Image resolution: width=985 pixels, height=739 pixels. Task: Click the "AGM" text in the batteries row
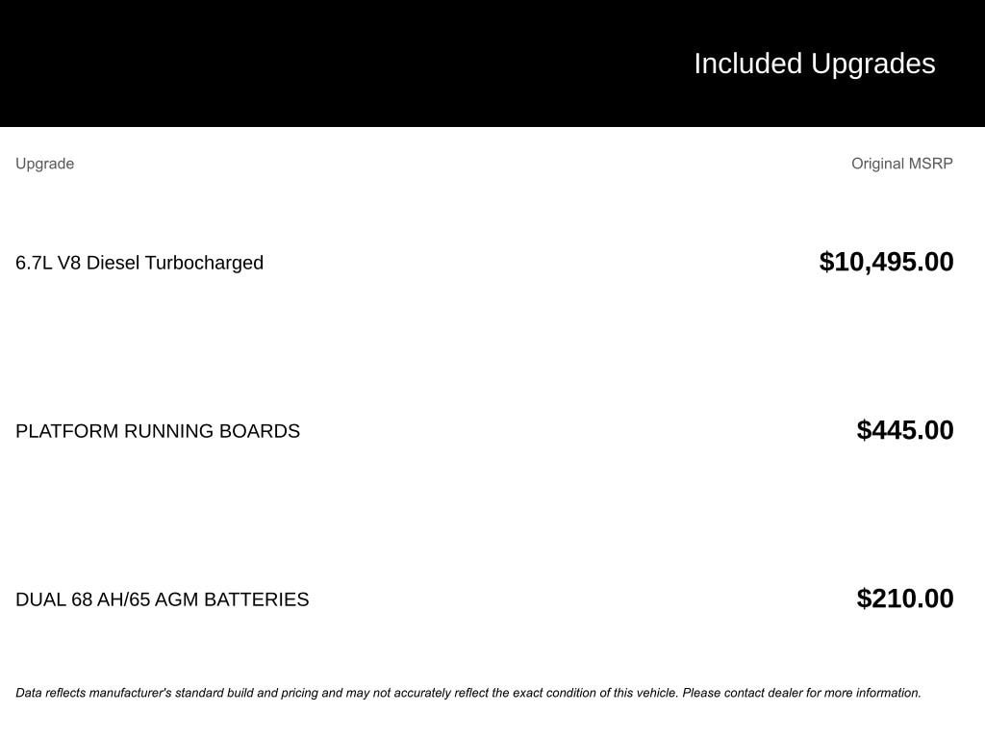pos(176,599)
